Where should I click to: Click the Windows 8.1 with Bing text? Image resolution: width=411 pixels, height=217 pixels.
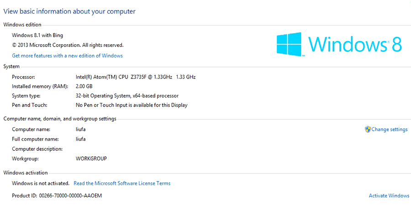(x=37, y=35)
